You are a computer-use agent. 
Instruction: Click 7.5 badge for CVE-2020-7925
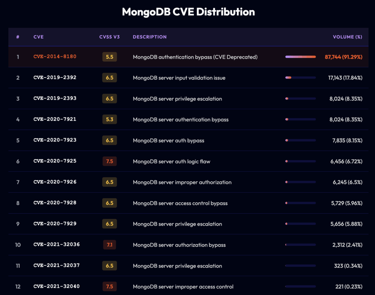click(110, 161)
